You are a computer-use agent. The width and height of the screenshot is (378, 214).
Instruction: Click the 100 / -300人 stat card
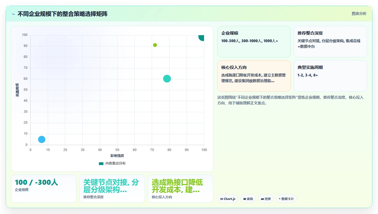[x=44, y=189]
